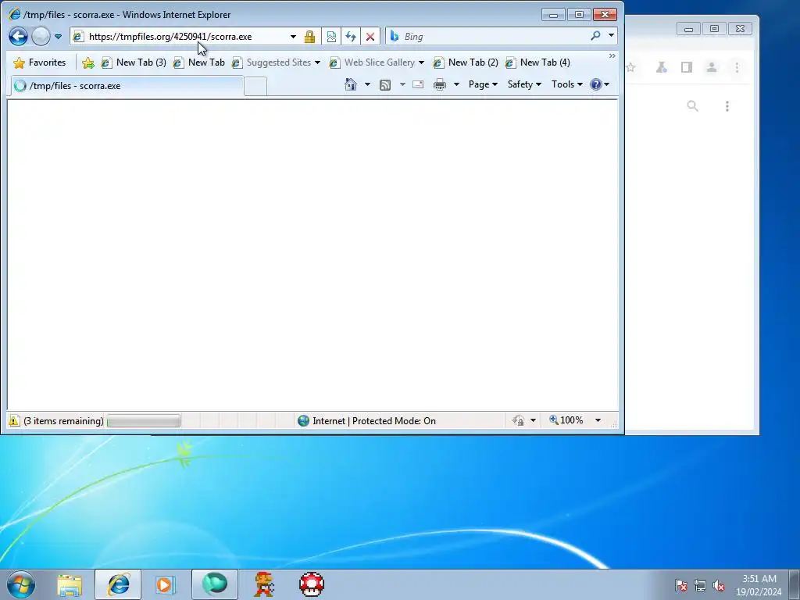Click Mario character taskbar icon
Screen dimensions: 800x600
(x=264, y=584)
